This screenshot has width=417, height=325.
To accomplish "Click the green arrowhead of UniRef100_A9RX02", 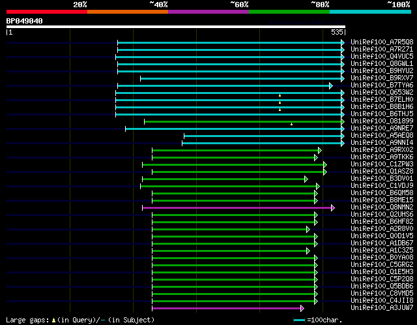I will [x=320, y=151].
